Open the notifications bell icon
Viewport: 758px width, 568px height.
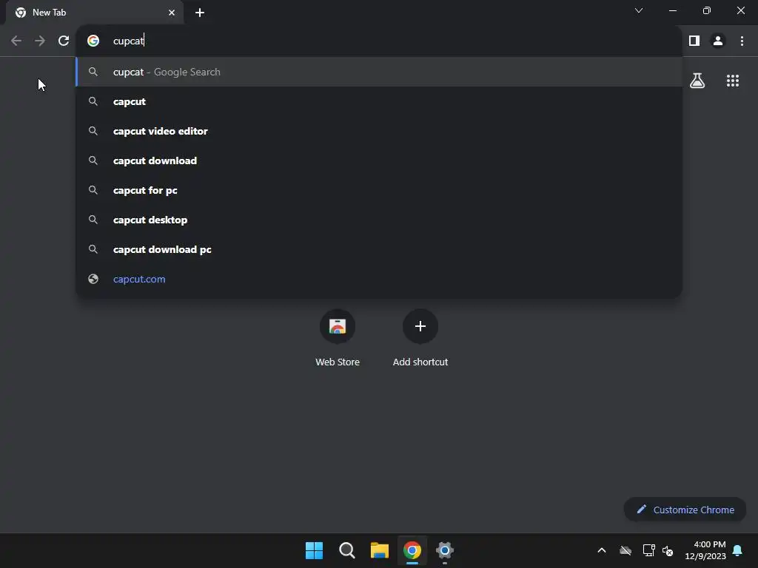pyautogui.click(x=738, y=550)
